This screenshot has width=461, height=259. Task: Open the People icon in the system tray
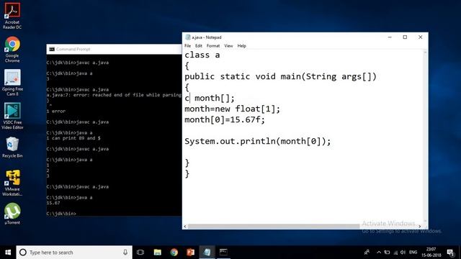tap(367, 253)
